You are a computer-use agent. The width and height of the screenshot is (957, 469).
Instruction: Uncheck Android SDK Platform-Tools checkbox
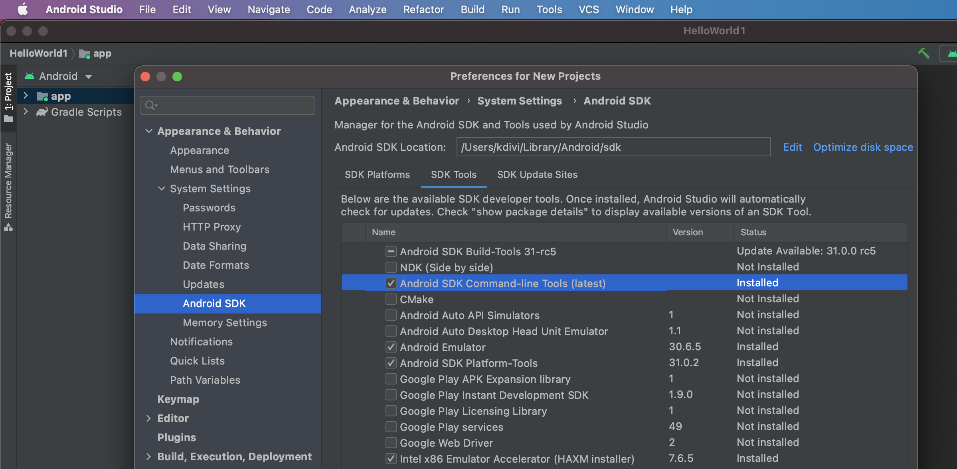[x=391, y=363]
